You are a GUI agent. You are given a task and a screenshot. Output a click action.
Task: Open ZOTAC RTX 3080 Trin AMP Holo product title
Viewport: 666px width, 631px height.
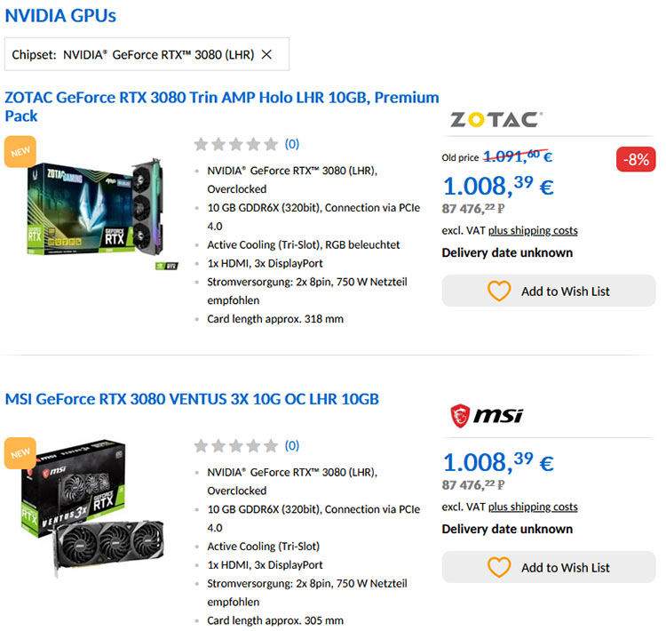click(x=222, y=107)
